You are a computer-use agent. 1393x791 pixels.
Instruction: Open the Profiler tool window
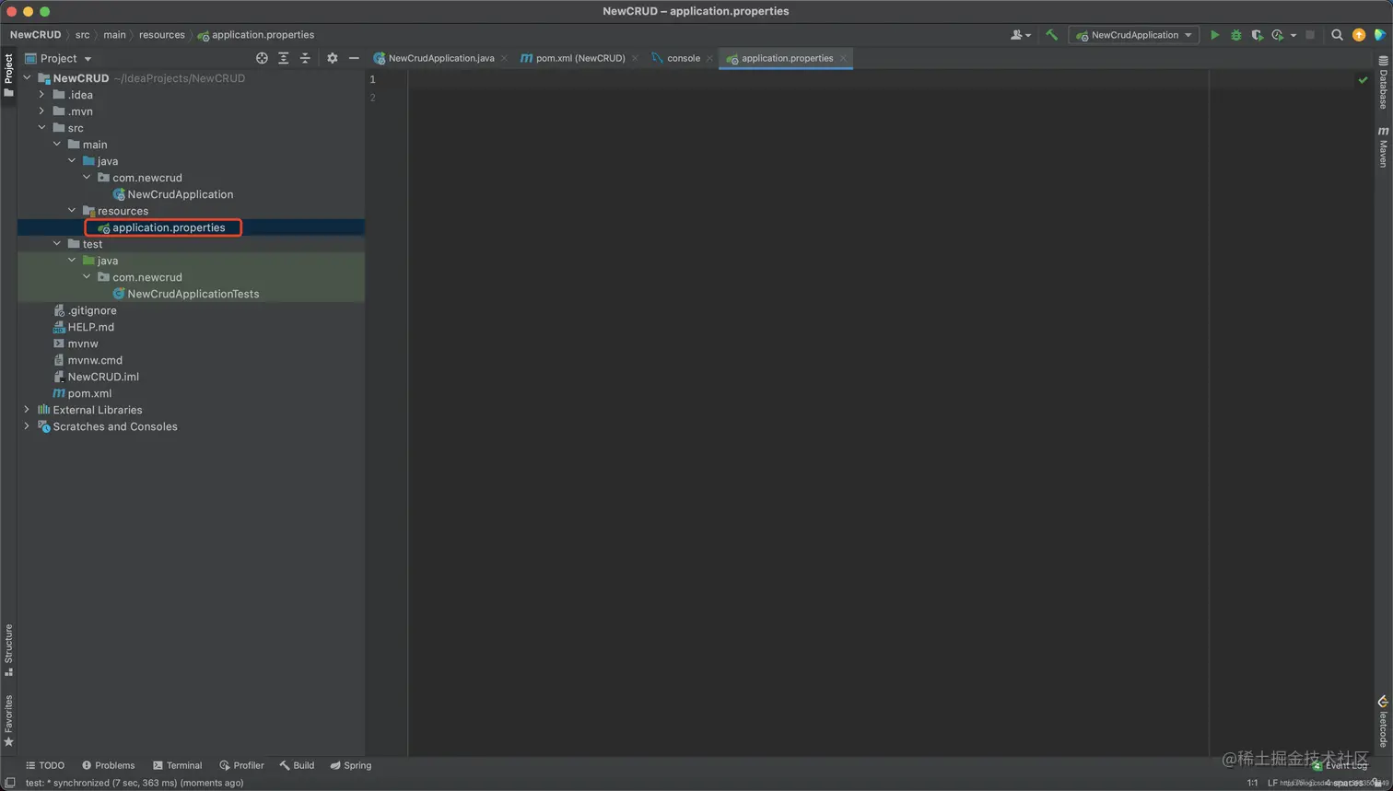click(x=241, y=765)
